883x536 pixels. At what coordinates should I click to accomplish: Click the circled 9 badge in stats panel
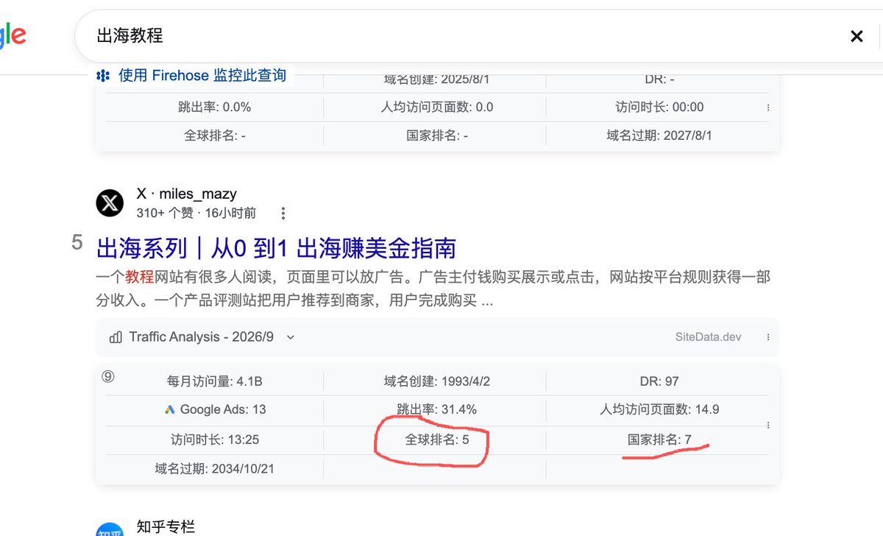coord(108,376)
